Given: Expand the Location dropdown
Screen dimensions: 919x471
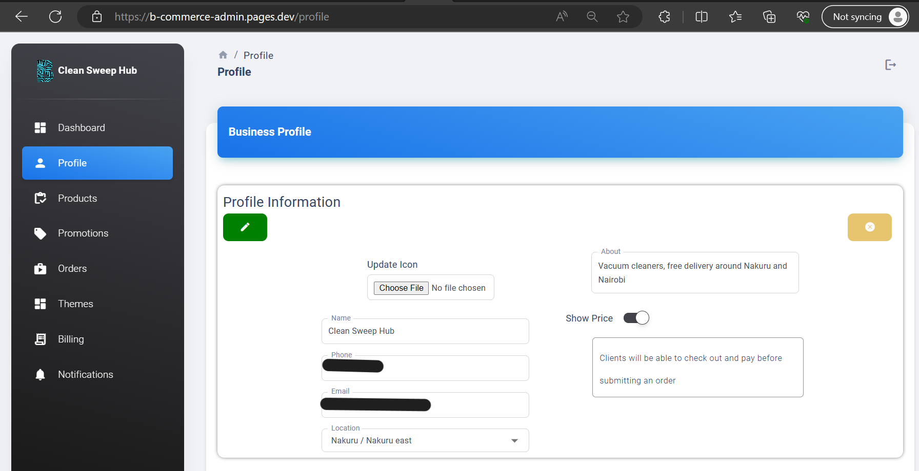Looking at the screenshot, I should point(514,441).
